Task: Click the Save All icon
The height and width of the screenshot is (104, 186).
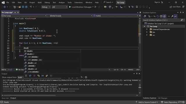Action: click(26, 7)
